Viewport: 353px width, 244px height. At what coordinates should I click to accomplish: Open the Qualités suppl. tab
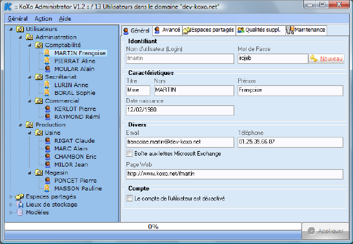click(260, 30)
